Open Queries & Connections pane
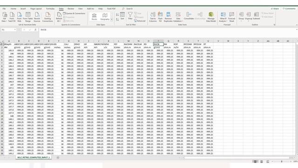This screenshot has width=298, height=168. coord(74,14)
